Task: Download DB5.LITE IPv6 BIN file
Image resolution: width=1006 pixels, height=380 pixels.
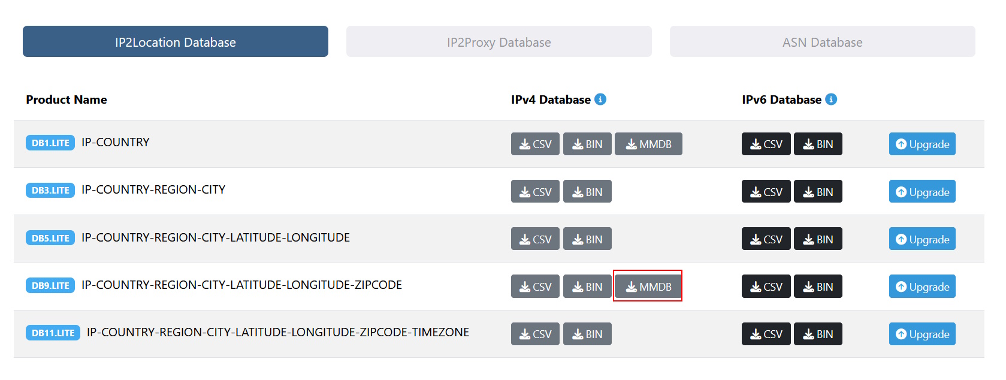Action: click(818, 239)
